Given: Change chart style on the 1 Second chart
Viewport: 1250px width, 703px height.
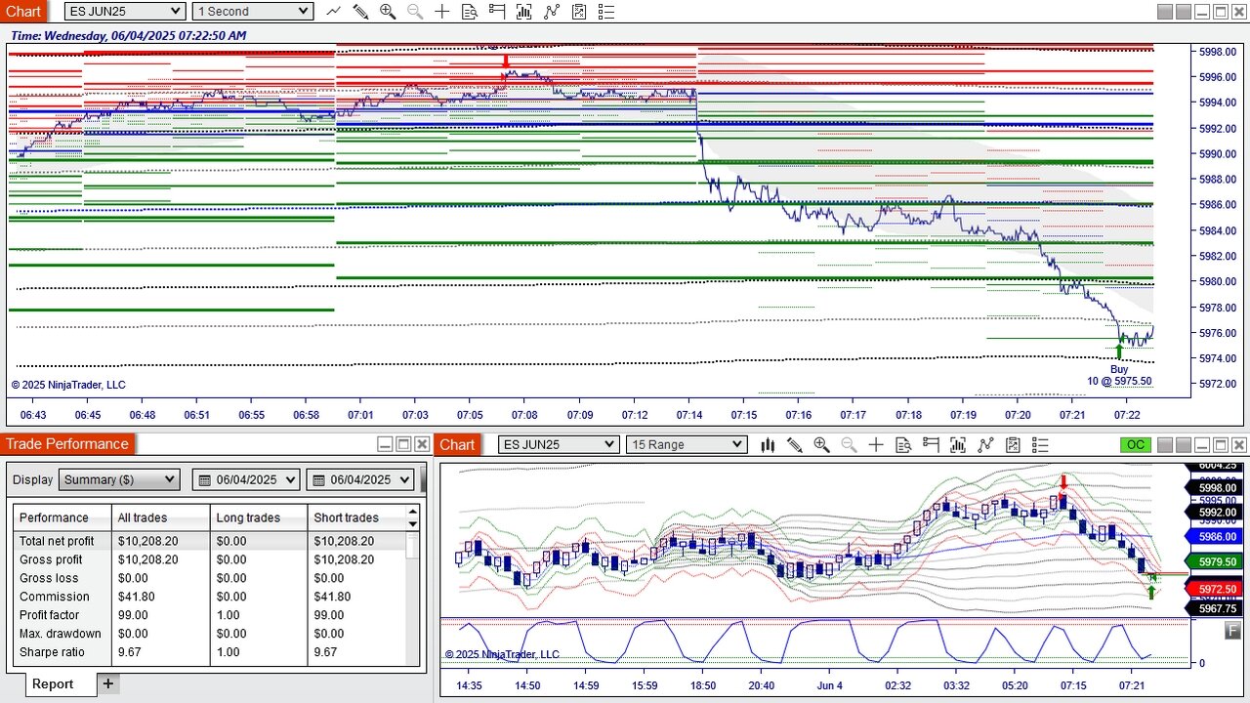Looking at the screenshot, I should click(334, 12).
